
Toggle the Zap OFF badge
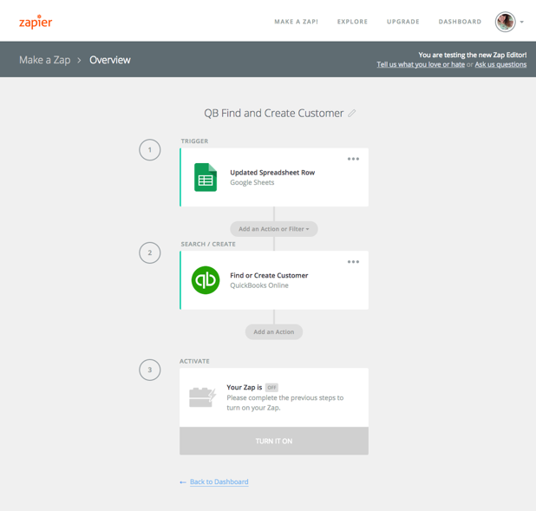pos(271,388)
